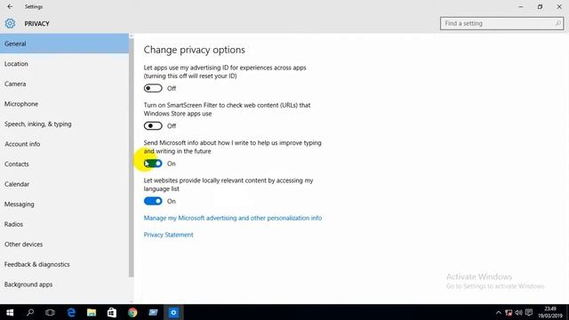This screenshot has height=320, width=569.
Task: Open the Privacy Statement link
Action: [168, 235]
